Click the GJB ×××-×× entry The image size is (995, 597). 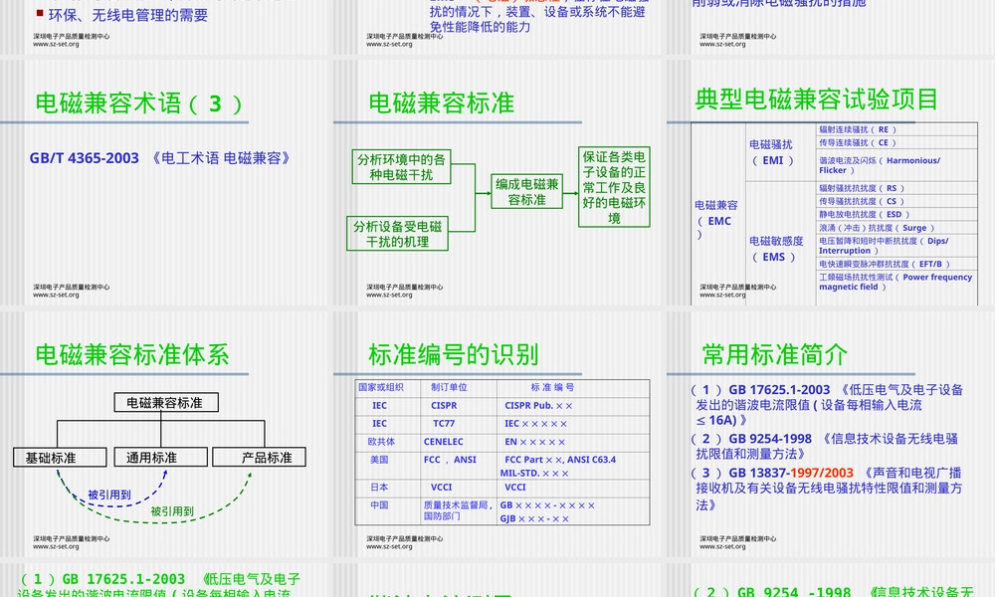coord(534,519)
